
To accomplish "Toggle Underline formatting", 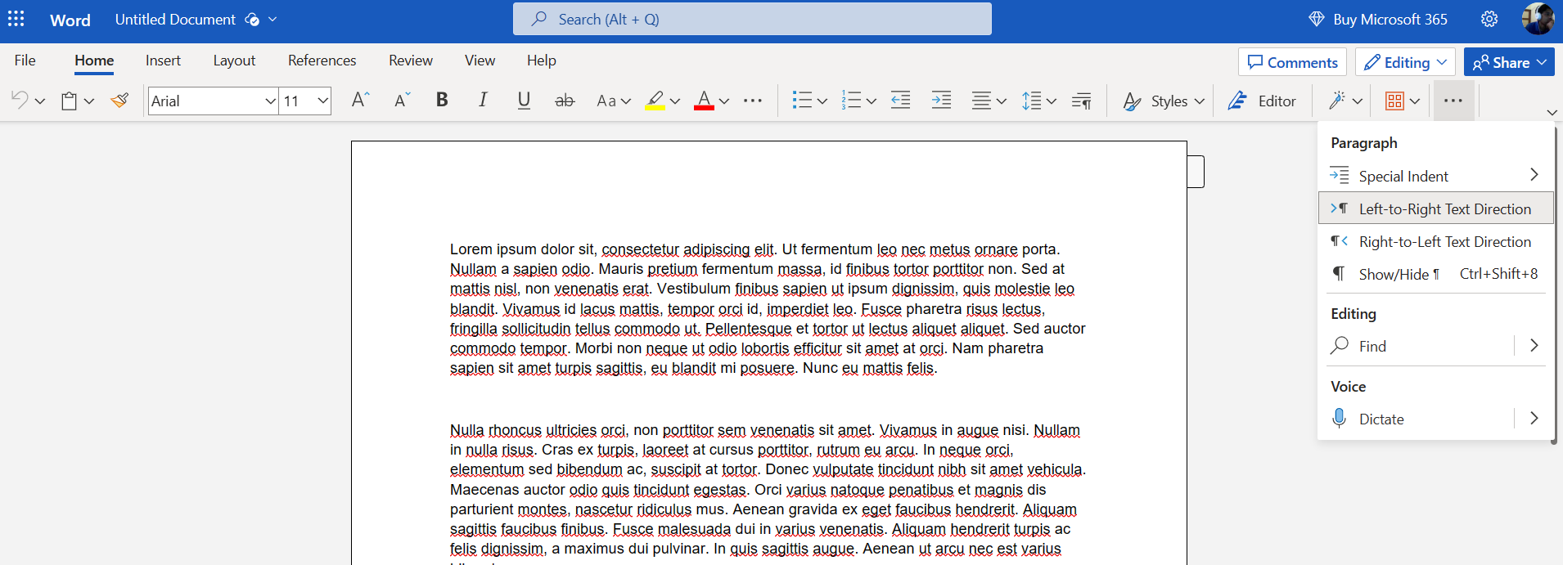I will (x=524, y=101).
